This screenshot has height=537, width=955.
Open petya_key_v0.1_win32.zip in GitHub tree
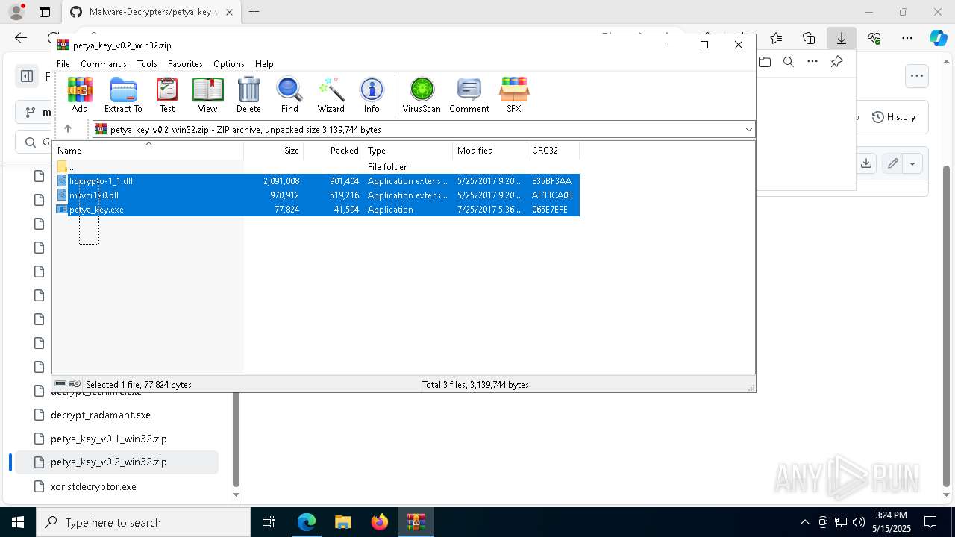click(108, 439)
